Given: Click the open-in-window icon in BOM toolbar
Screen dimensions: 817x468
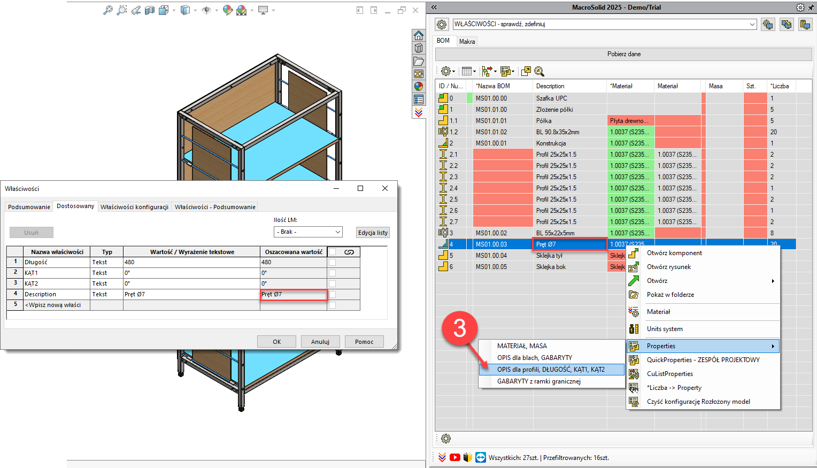Looking at the screenshot, I should click(526, 71).
